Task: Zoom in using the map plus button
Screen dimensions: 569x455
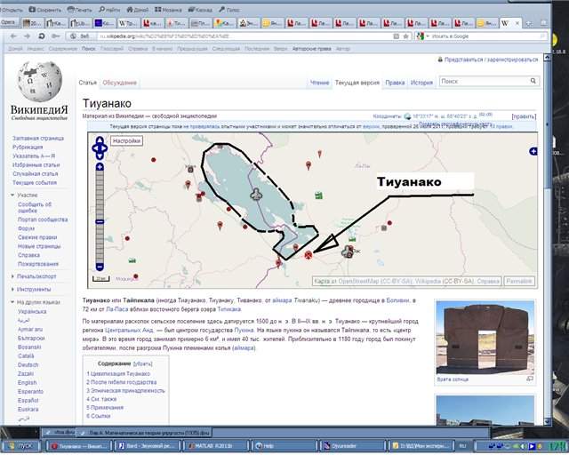Action: pyautogui.click(x=100, y=167)
